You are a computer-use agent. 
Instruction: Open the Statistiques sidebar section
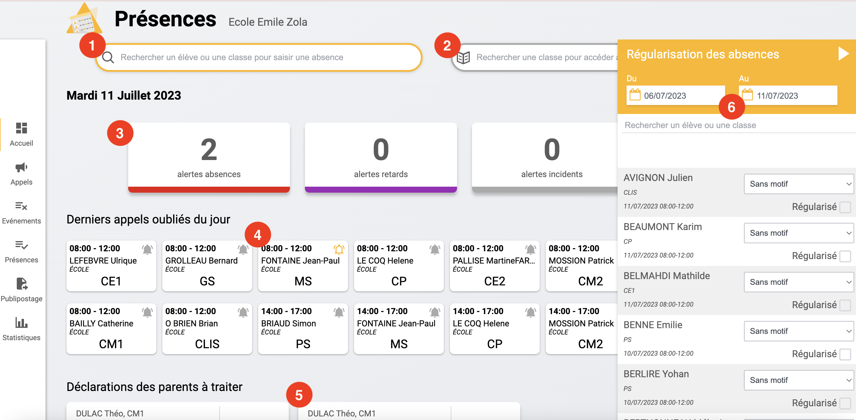pos(21,329)
